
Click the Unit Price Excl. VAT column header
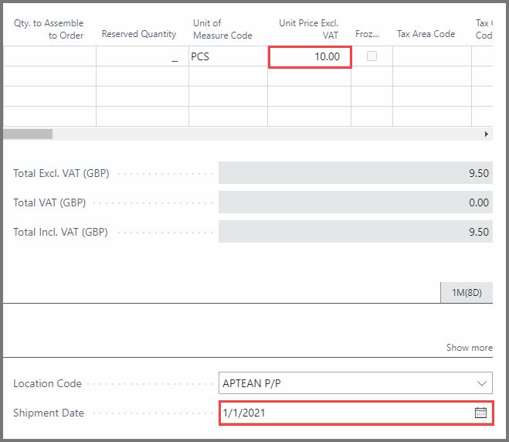click(x=309, y=29)
